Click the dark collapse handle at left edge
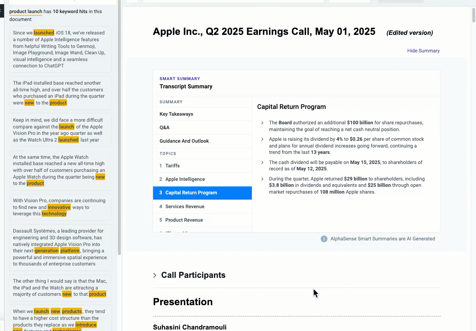 (x=1, y=11)
